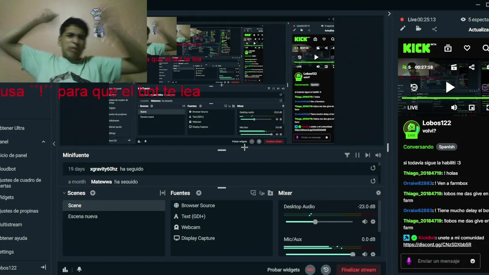This screenshot has height=275, width=489.
Task: Open performance stats icon in footer
Action: click(65, 270)
